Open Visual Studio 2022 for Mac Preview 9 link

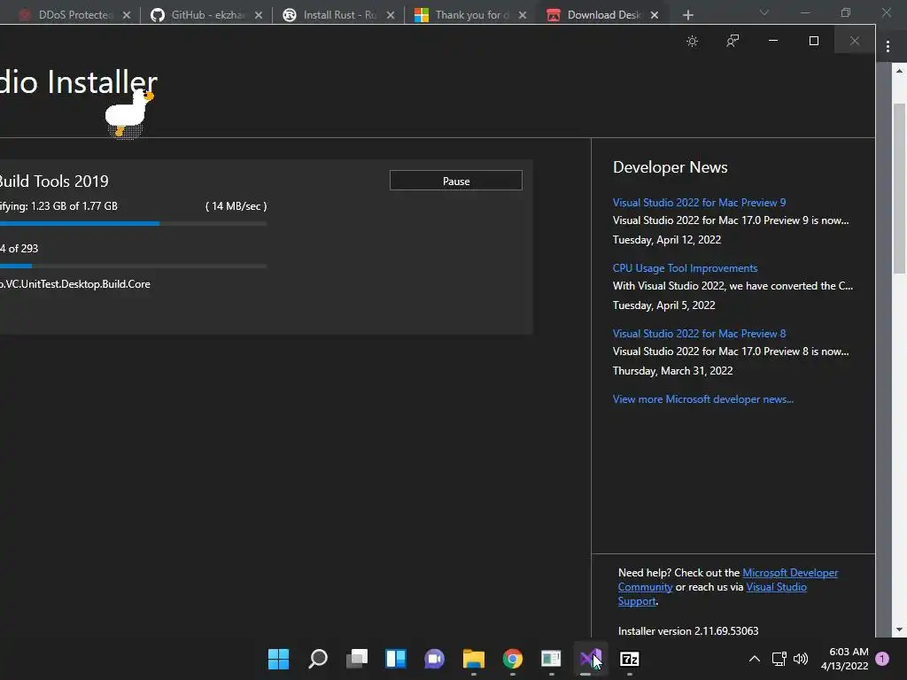click(x=699, y=203)
